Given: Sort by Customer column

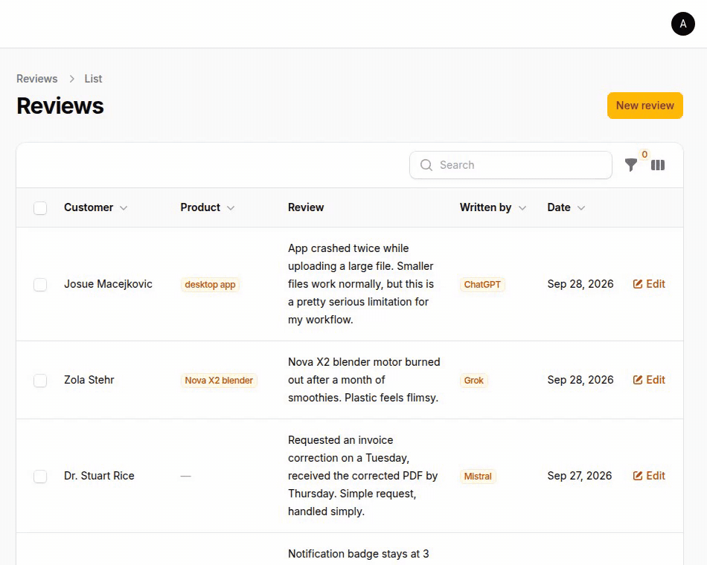Looking at the screenshot, I should 95,207.
